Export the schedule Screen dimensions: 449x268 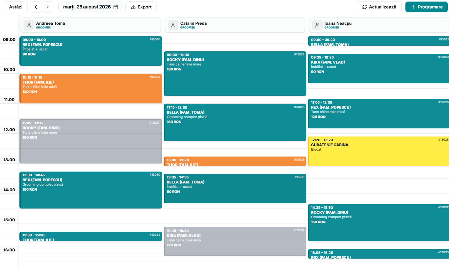[141, 7]
